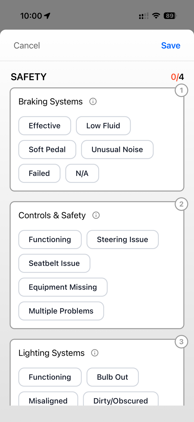Toggle the Low Fluid option
The image size is (194, 422).
click(103, 126)
